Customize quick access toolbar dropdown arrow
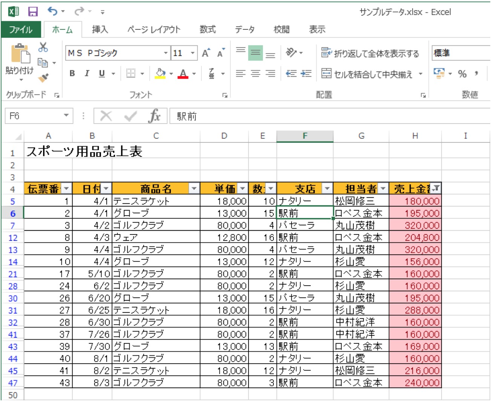 (x=103, y=12)
